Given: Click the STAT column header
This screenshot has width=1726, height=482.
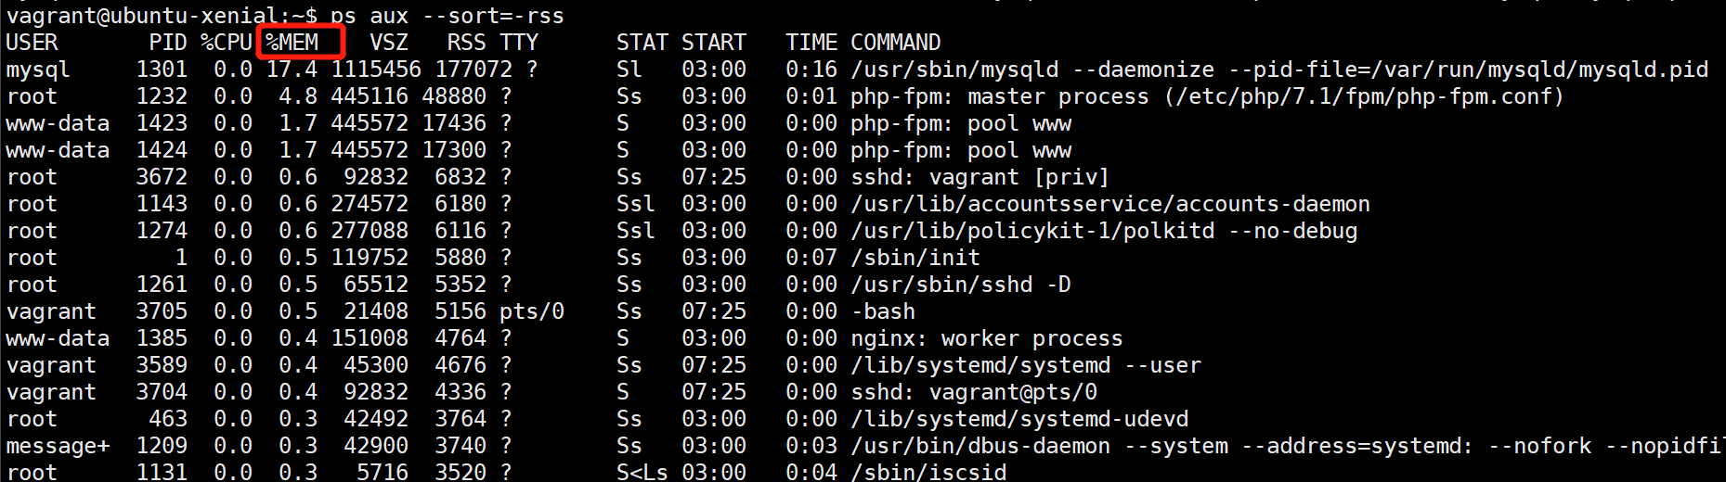Looking at the screenshot, I should tap(642, 43).
